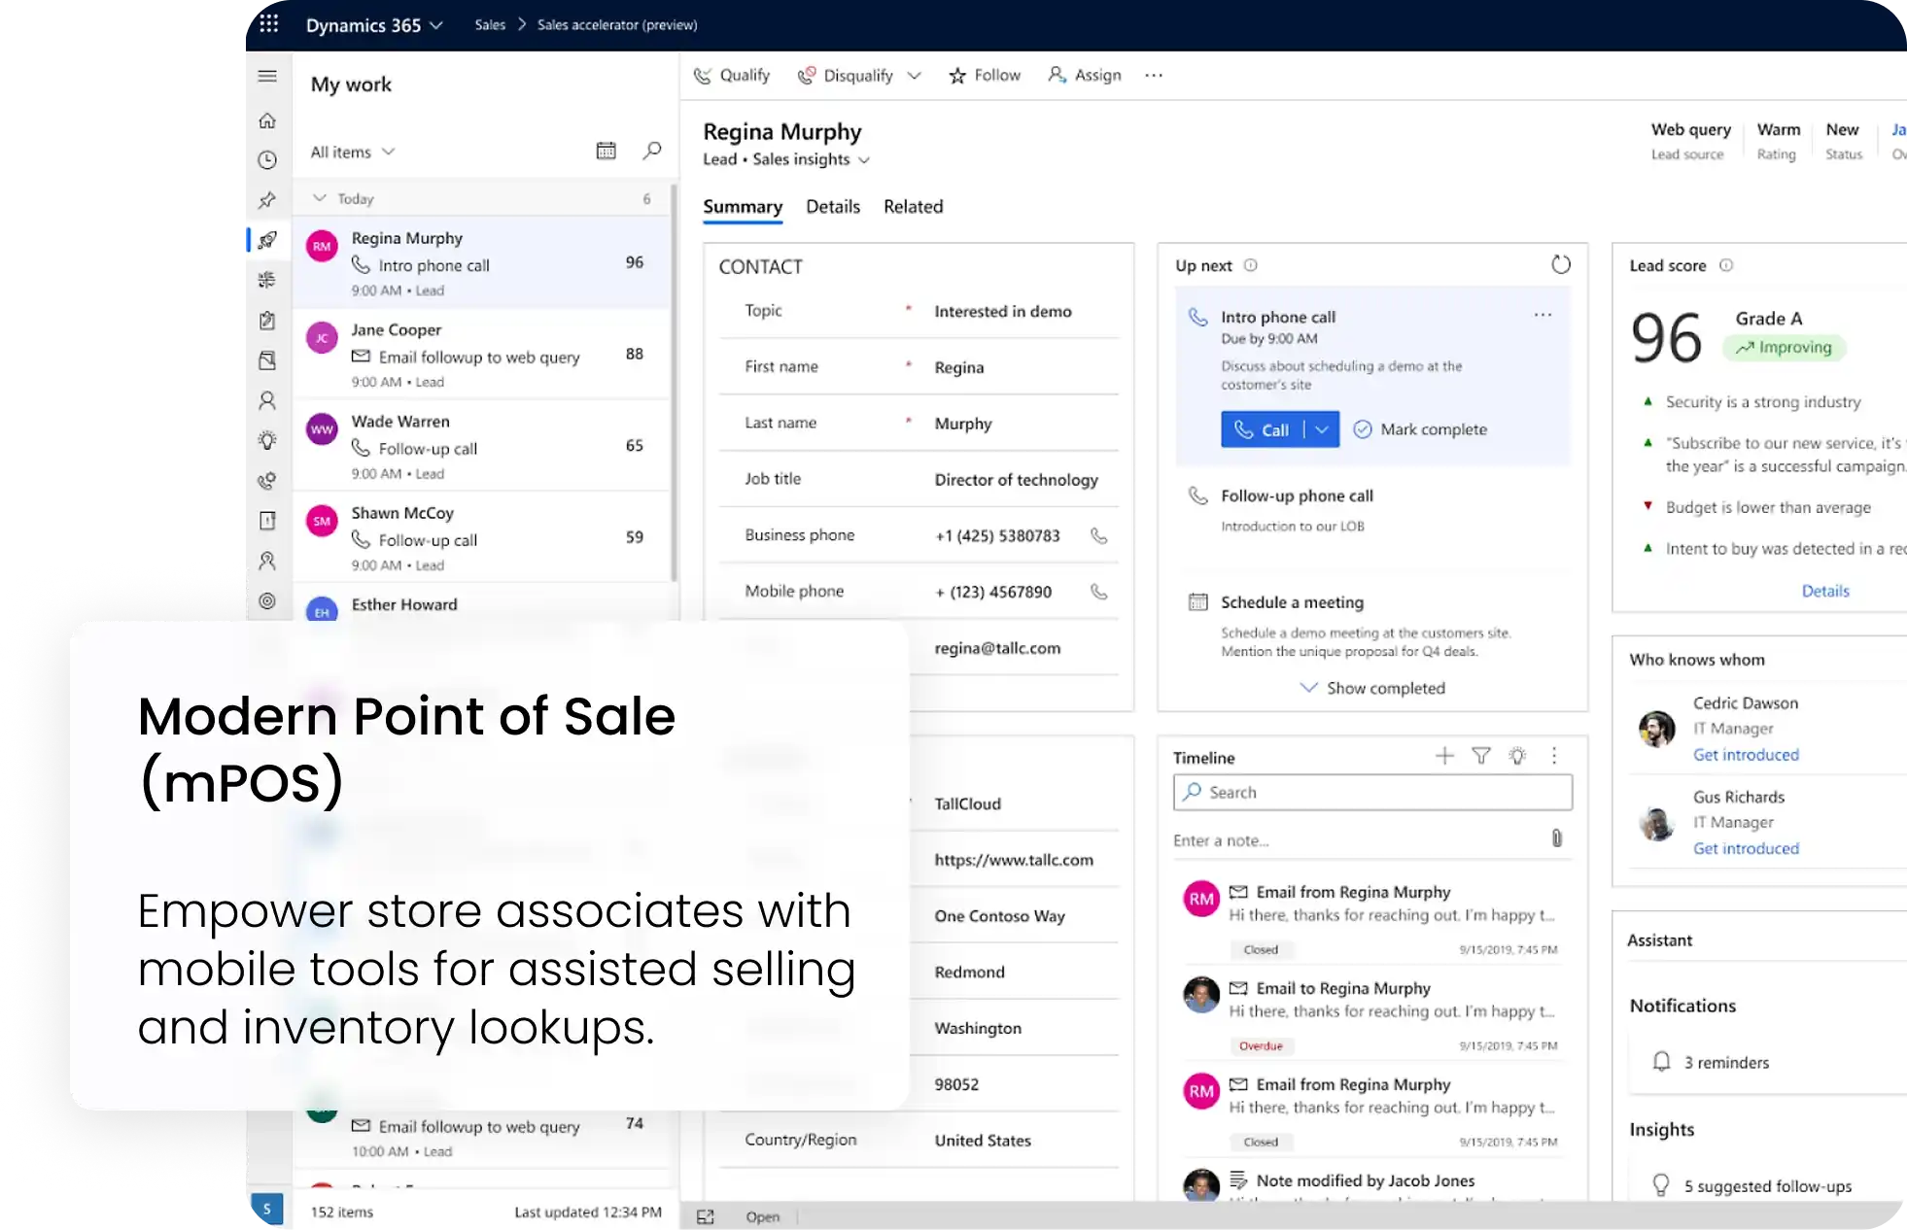Switch to the Related tab

pos(913,206)
